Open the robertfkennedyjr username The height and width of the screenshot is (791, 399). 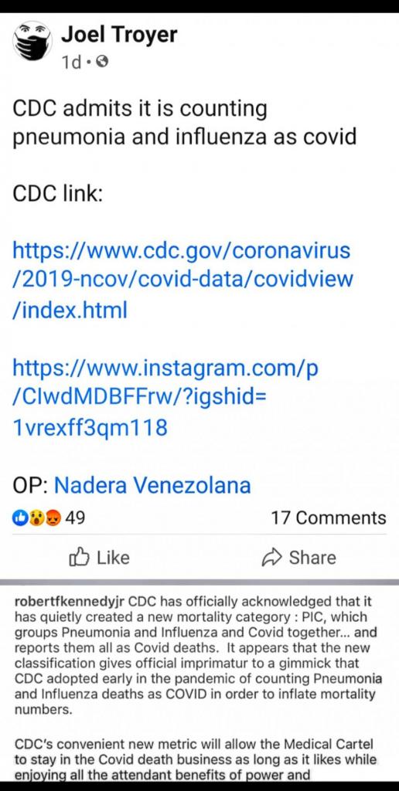pyautogui.click(x=70, y=602)
